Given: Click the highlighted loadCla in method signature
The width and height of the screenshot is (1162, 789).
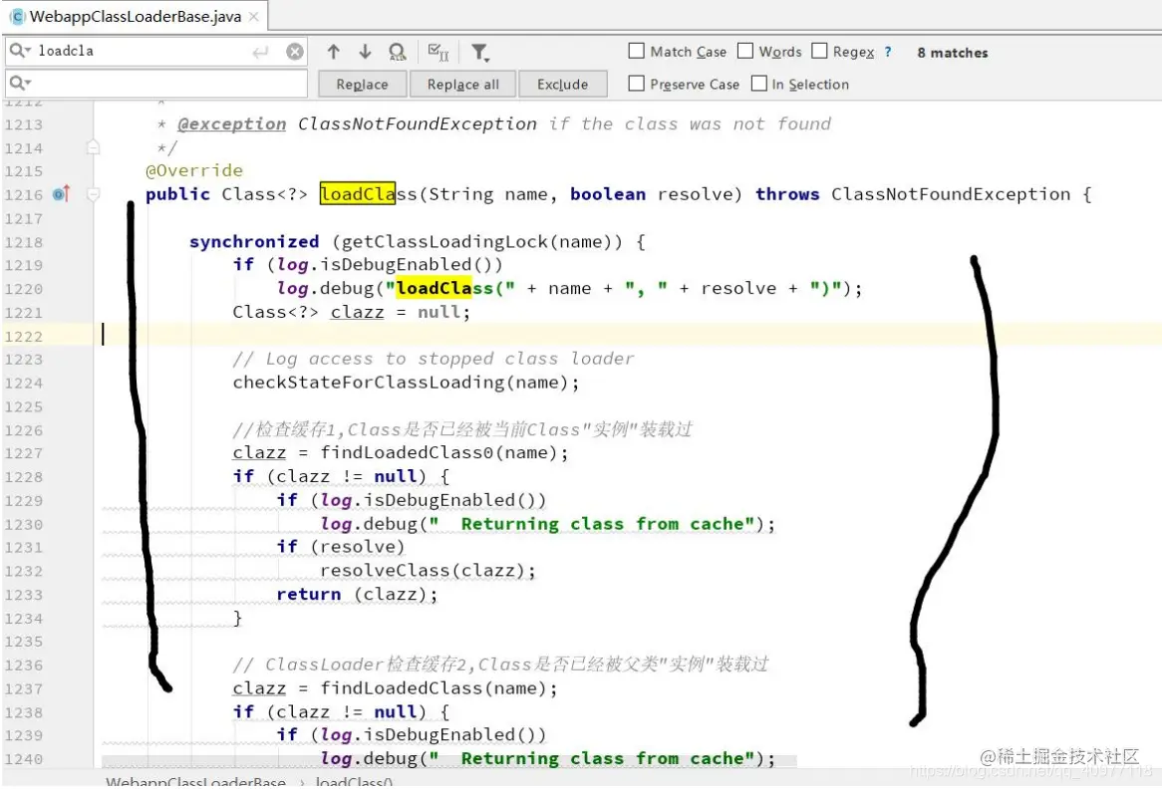Looking at the screenshot, I should (357, 194).
